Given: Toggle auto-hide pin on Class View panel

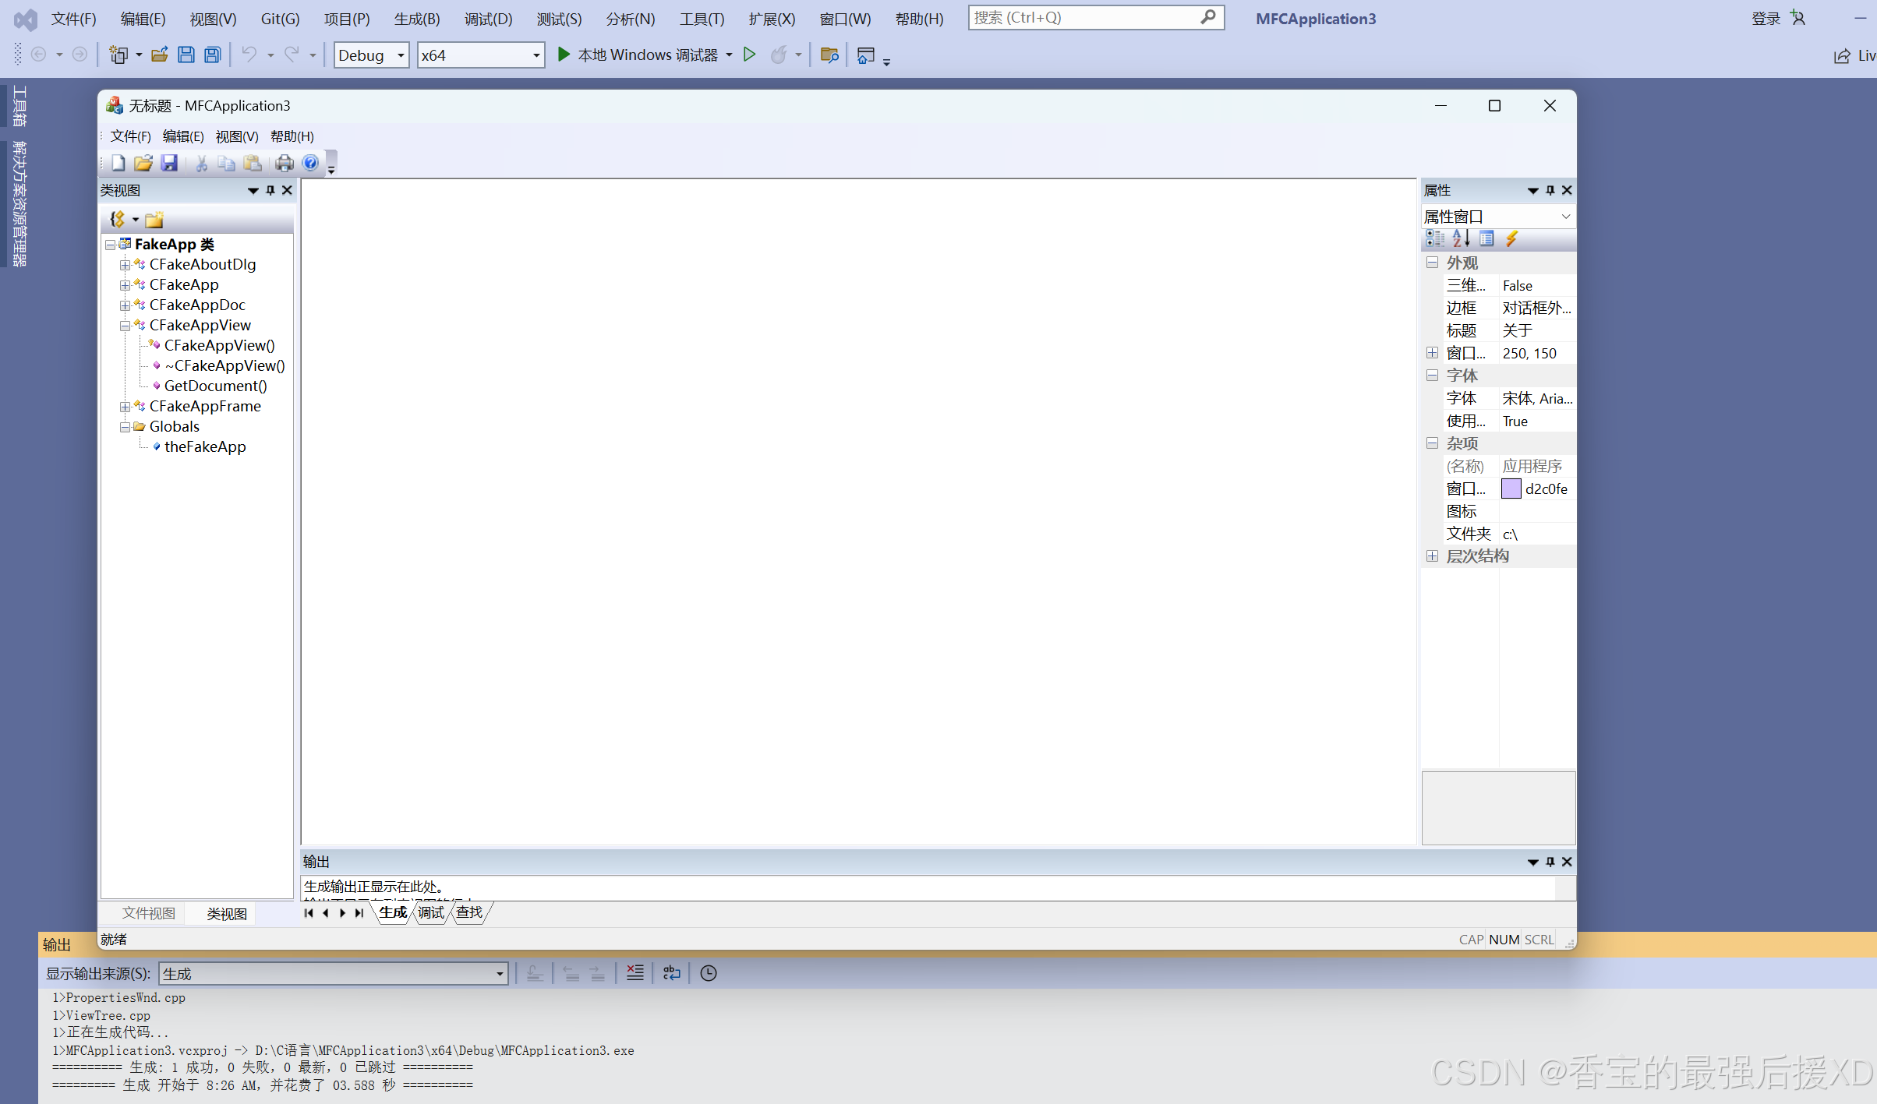Looking at the screenshot, I should [270, 190].
